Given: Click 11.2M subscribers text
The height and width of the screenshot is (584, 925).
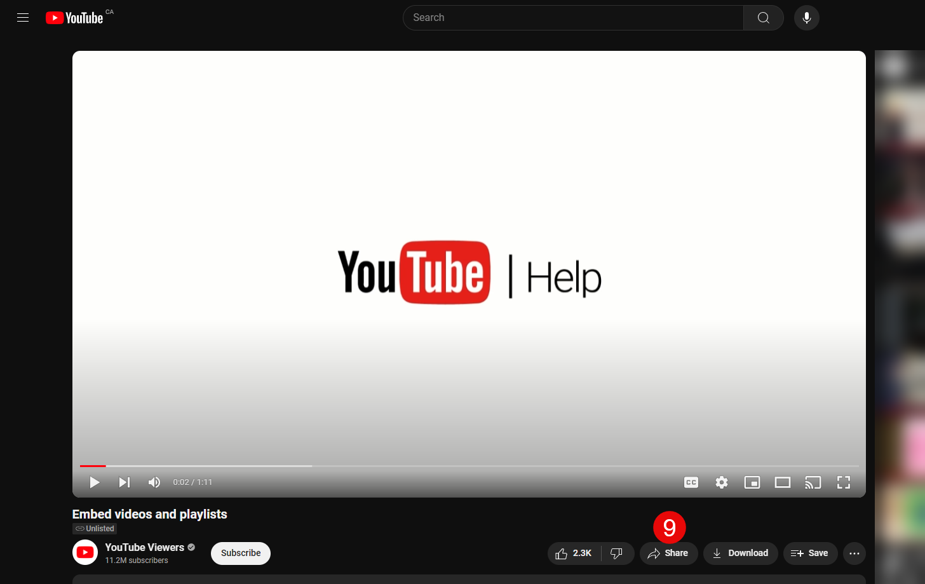Looking at the screenshot, I should (137, 560).
